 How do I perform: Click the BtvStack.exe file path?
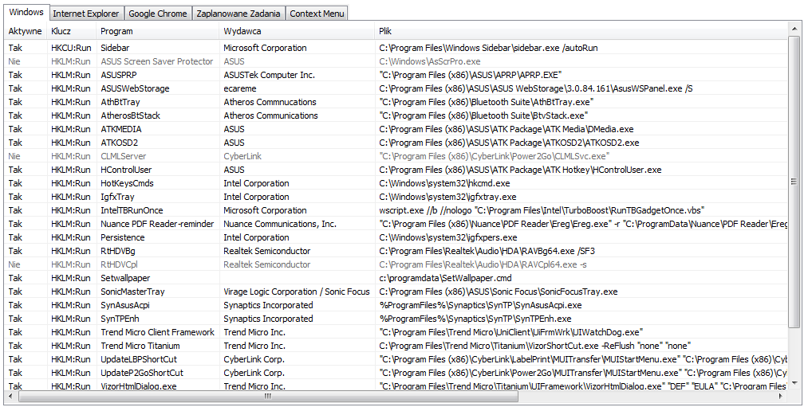click(483, 115)
